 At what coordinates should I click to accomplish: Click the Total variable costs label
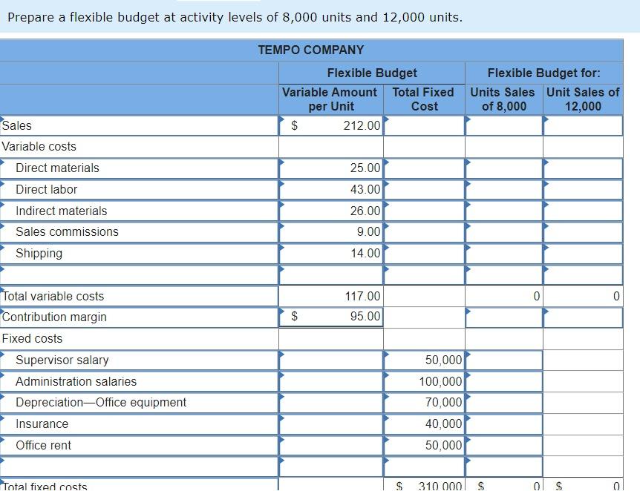click(139, 296)
